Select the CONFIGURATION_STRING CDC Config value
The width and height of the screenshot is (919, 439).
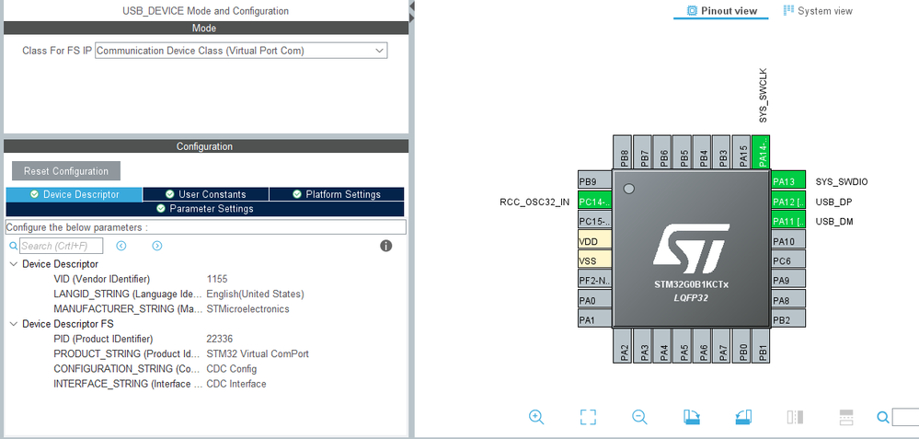232,369
